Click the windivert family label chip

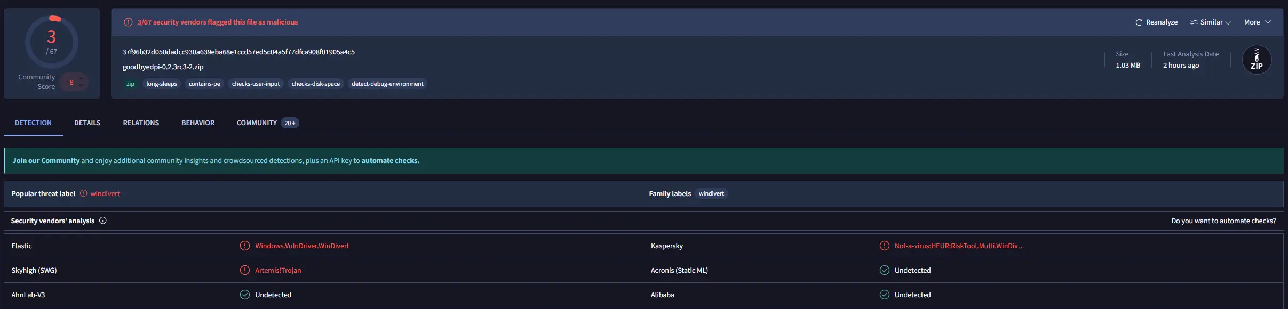(711, 194)
